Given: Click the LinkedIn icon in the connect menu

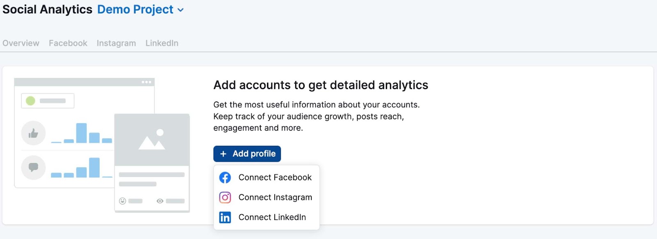Looking at the screenshot, I should (225, 217).
